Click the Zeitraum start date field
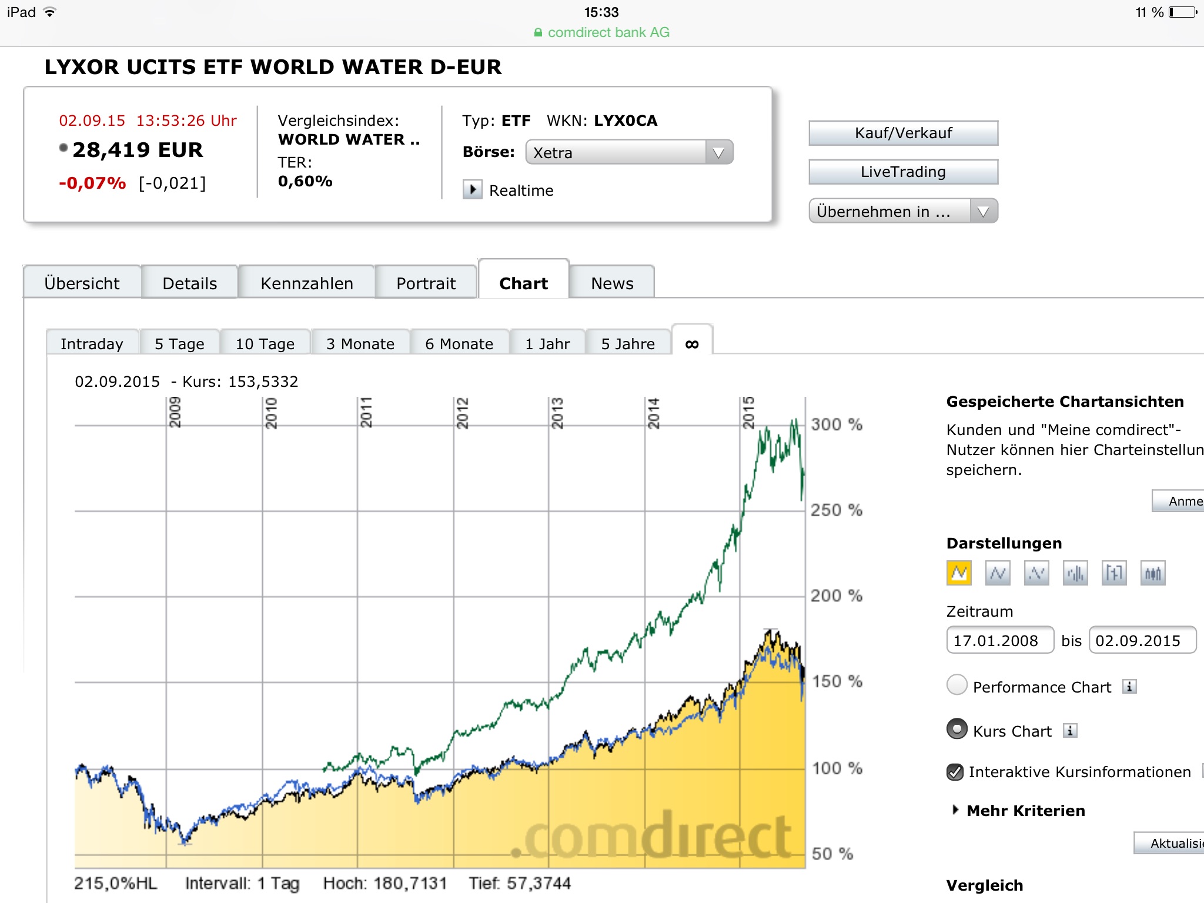Screen dimensions: 1204x903 pyautogui.click(x=999, y=641)
